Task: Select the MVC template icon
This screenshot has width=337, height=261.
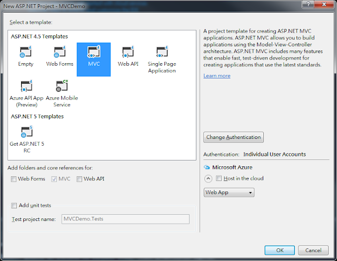Action: [x=94, y=52]
